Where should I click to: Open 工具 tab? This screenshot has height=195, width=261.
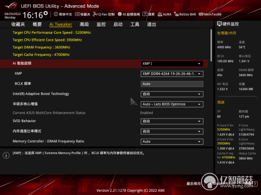(x=135, y=24)
